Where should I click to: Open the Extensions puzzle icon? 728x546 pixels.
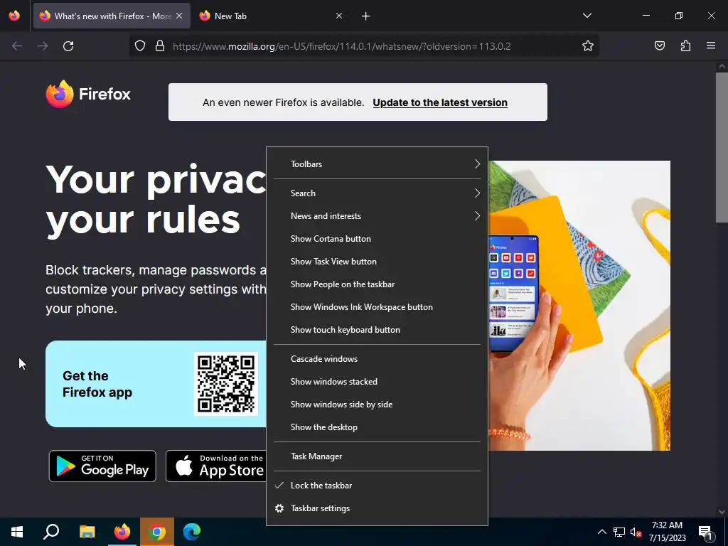[x=685, y=46]
